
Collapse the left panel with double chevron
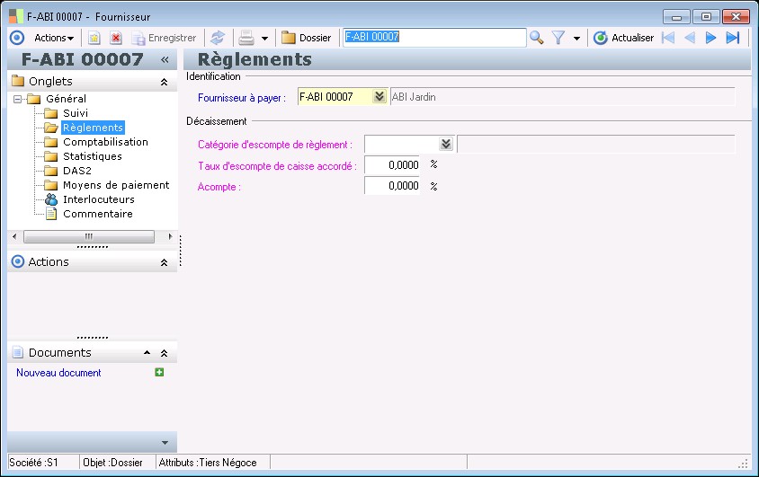coord(165,59)
